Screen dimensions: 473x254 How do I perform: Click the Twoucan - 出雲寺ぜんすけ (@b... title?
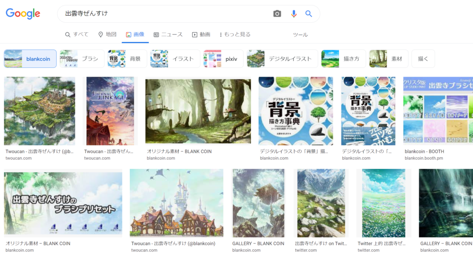[40, 151]
